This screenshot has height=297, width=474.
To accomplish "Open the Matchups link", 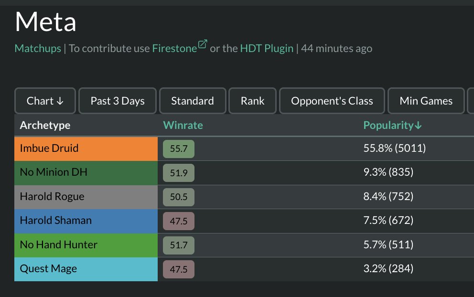I will pyautogui.click(x=38, y=48).
